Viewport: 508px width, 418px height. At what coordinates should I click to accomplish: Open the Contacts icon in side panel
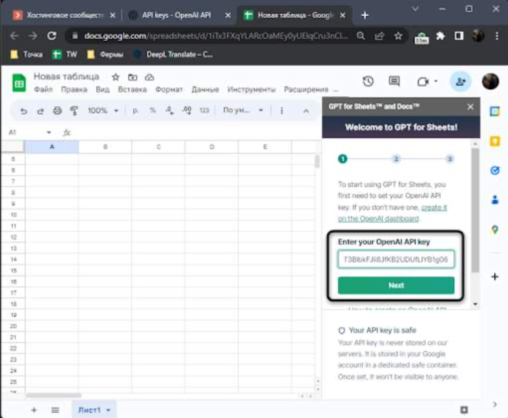click(495, 200)
